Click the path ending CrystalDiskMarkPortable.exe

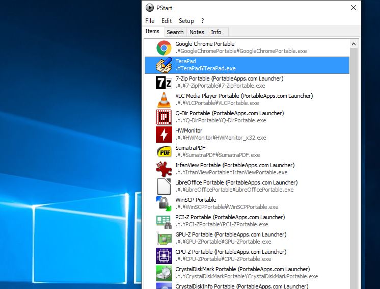(247, 276)
